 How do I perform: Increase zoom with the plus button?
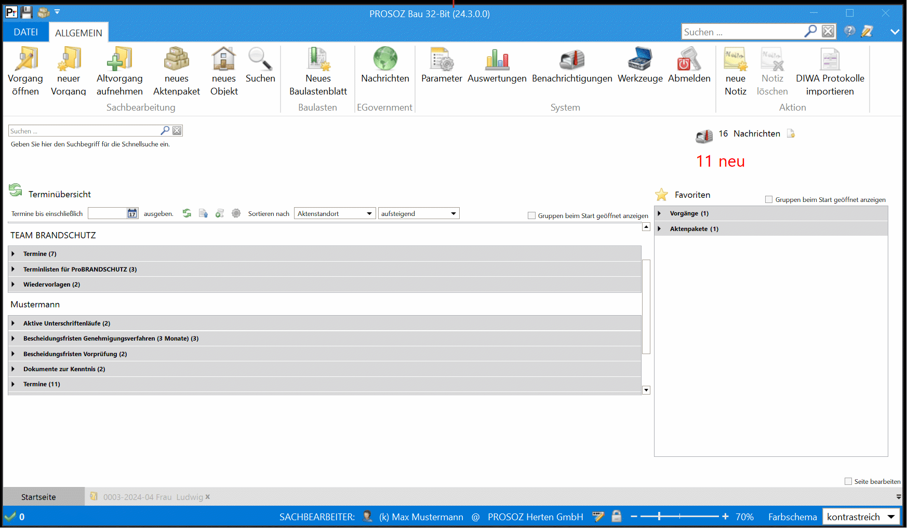pos(725,517)
